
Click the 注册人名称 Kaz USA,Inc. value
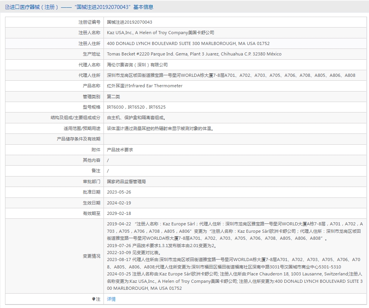160,33
